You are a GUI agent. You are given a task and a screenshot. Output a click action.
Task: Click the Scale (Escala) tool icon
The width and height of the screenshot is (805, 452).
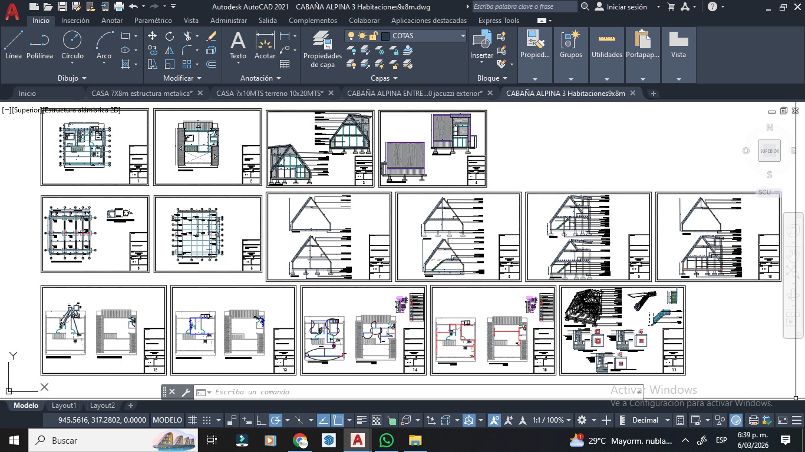[x=170, y=64]
